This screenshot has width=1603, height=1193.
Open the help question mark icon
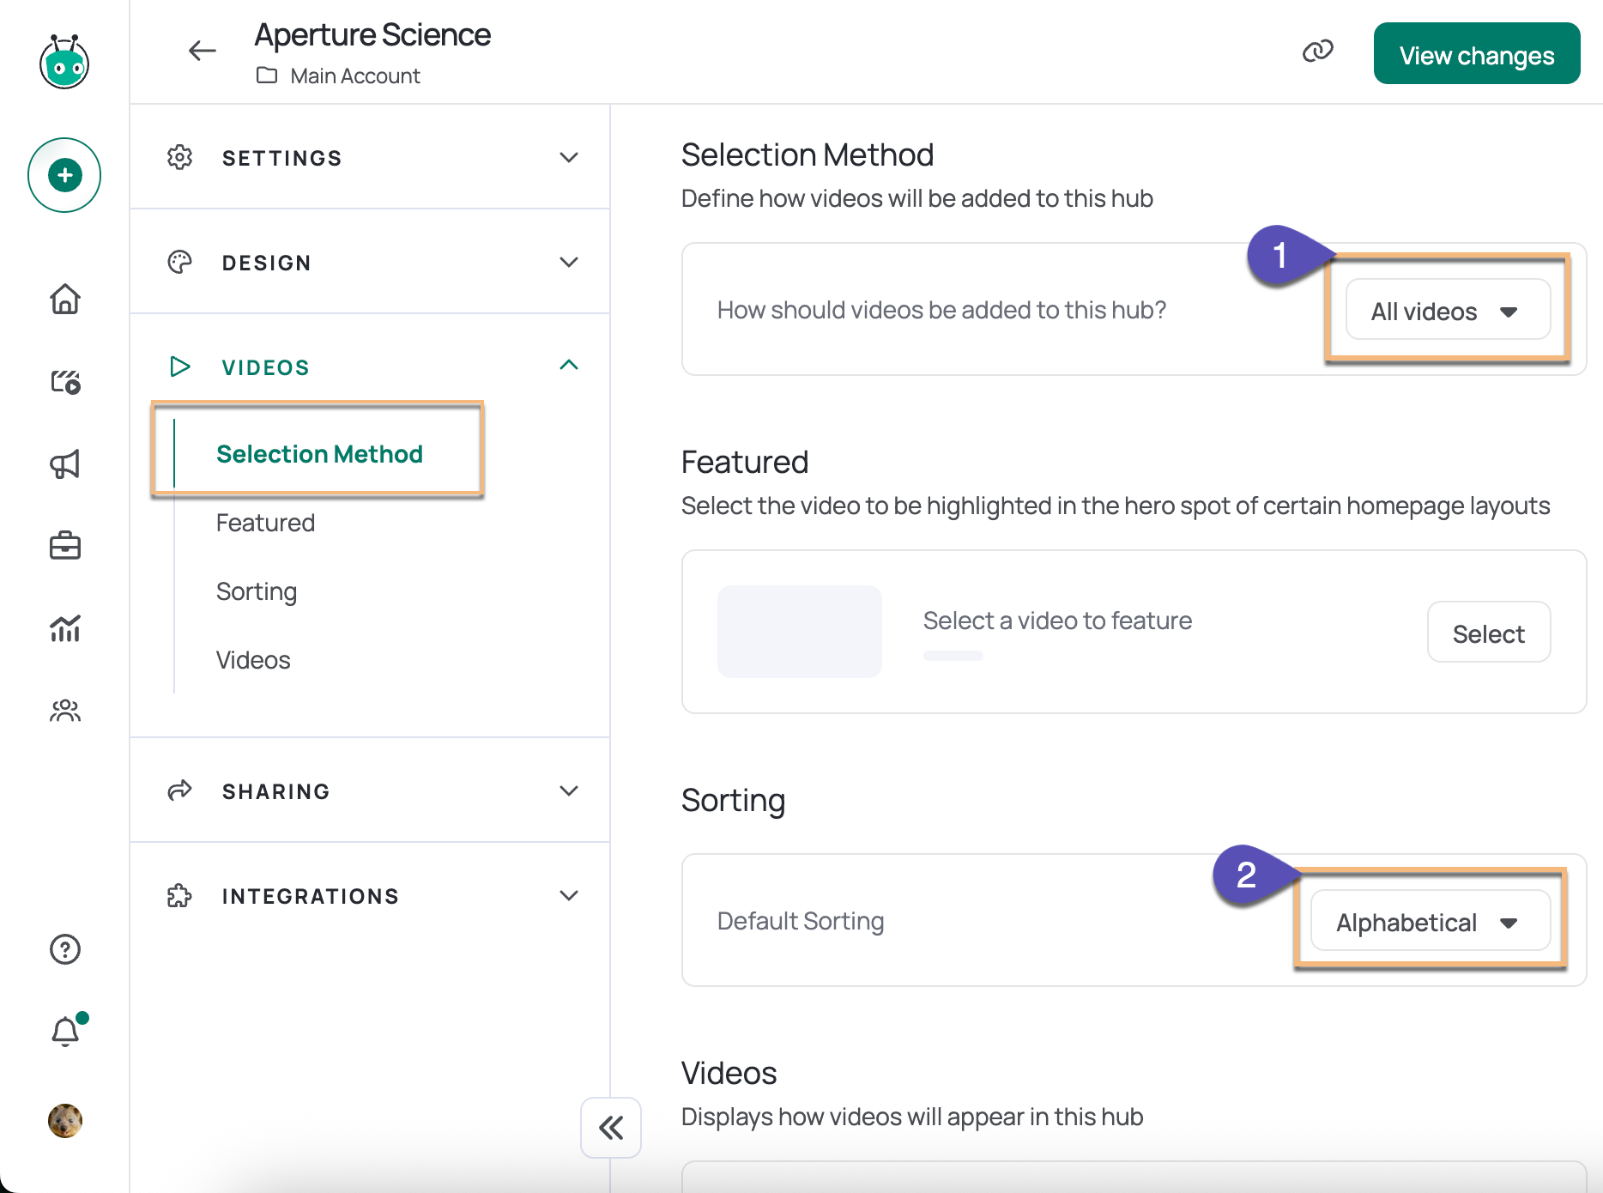click(65, 949)
